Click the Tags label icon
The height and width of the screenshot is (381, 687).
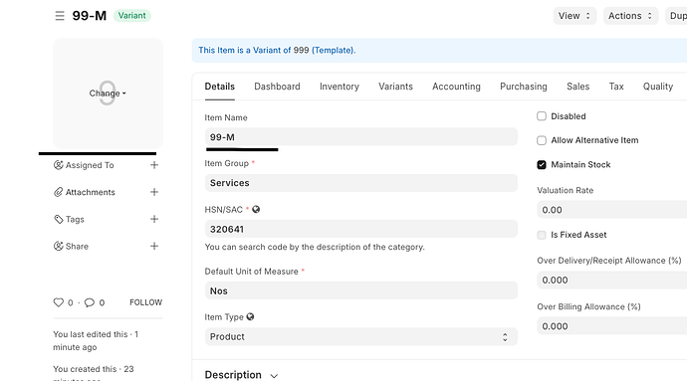tap(59, 220)
